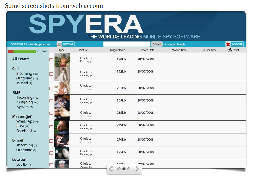Select the Messenger category heading
This screenshot has height=179, width=255.
tap(22, 116)
